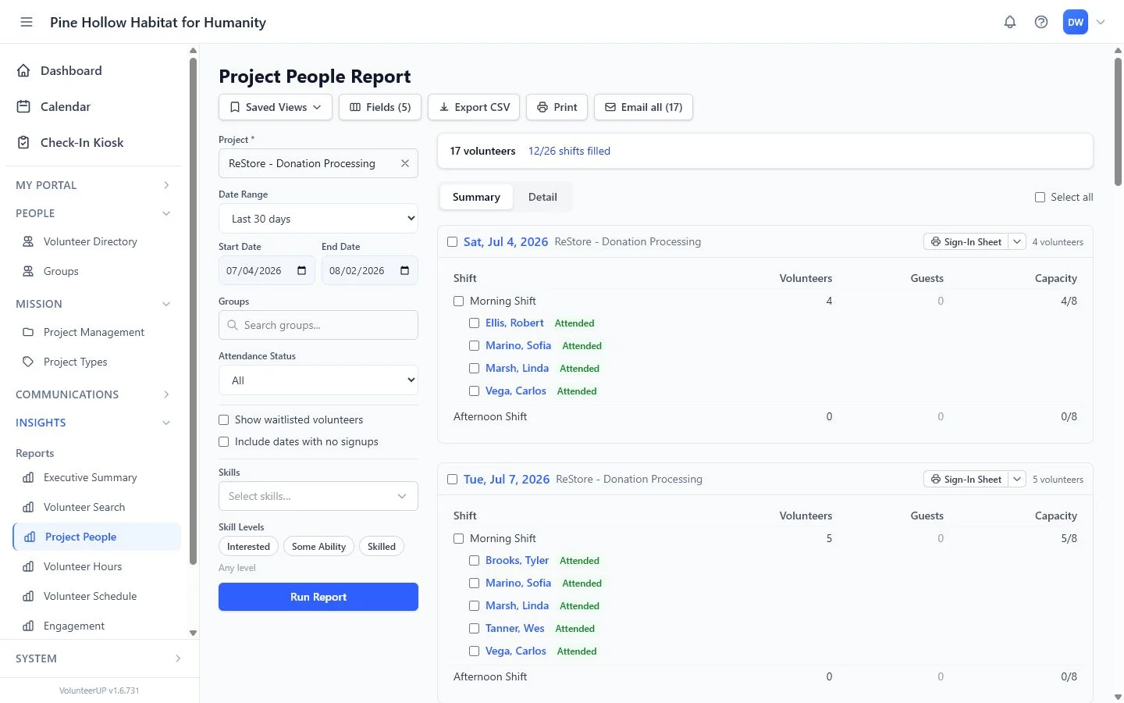Check Include dates with no signups
Viewport: 1124px width, 703px height.
(x=224, y=441)
